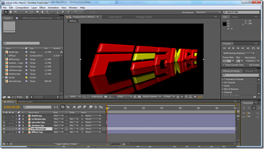Switch to Effect Controls: reflection.tga tab
This screenshot has width=264, height=149.
point(37,18)
